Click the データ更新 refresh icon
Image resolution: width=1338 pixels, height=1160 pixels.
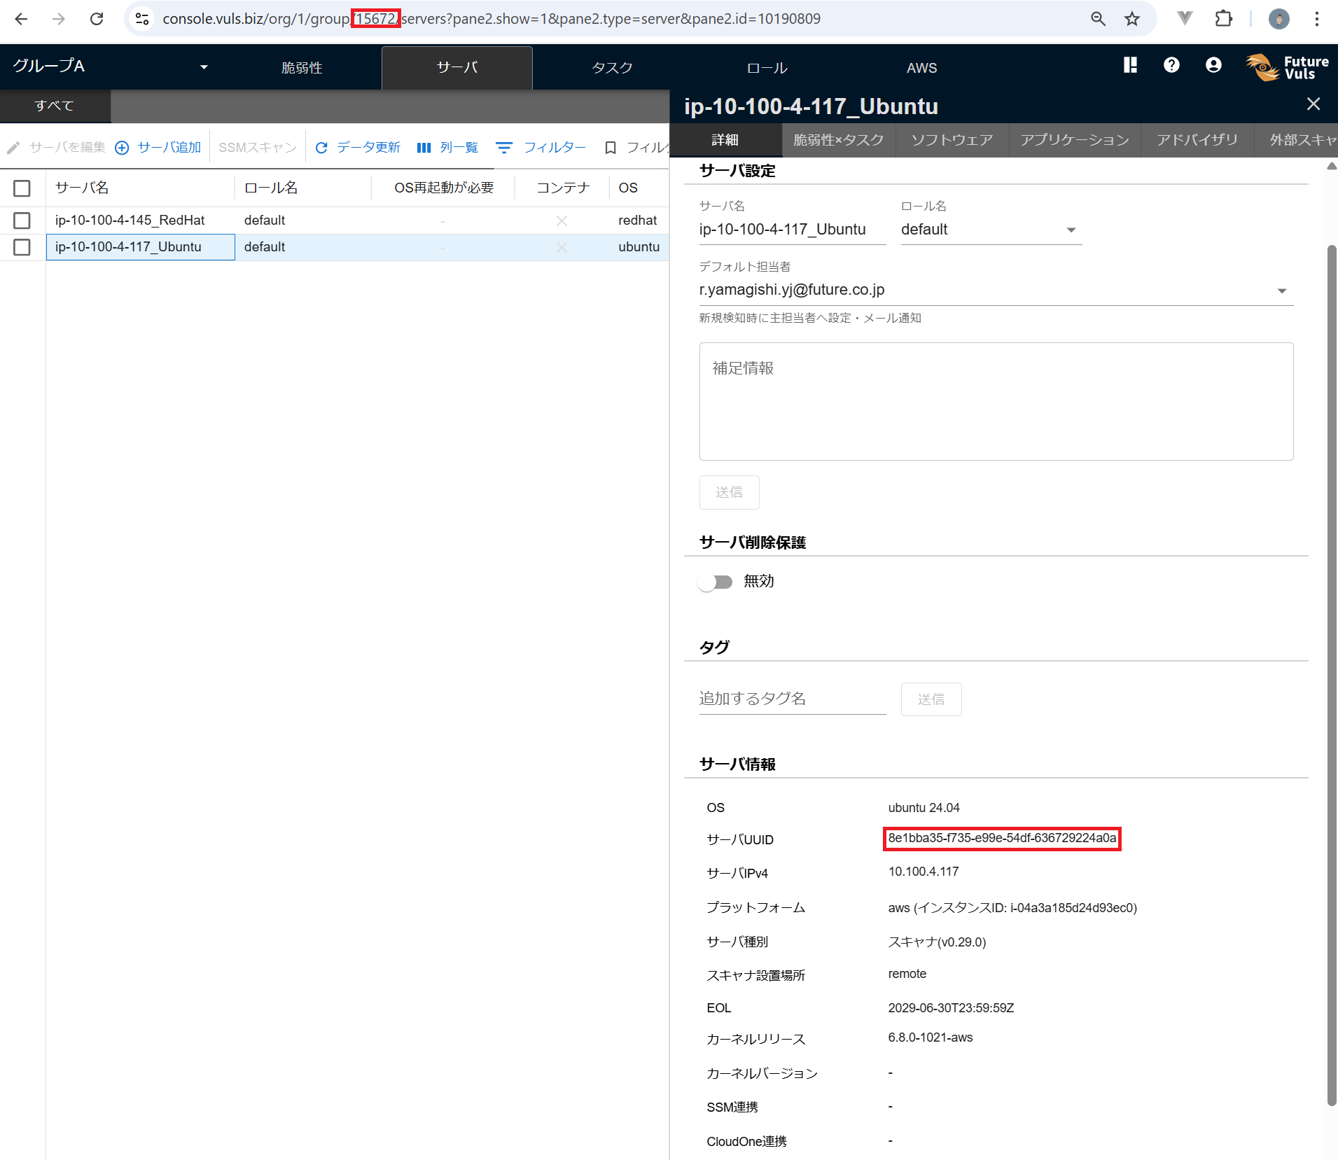(321, 148)
